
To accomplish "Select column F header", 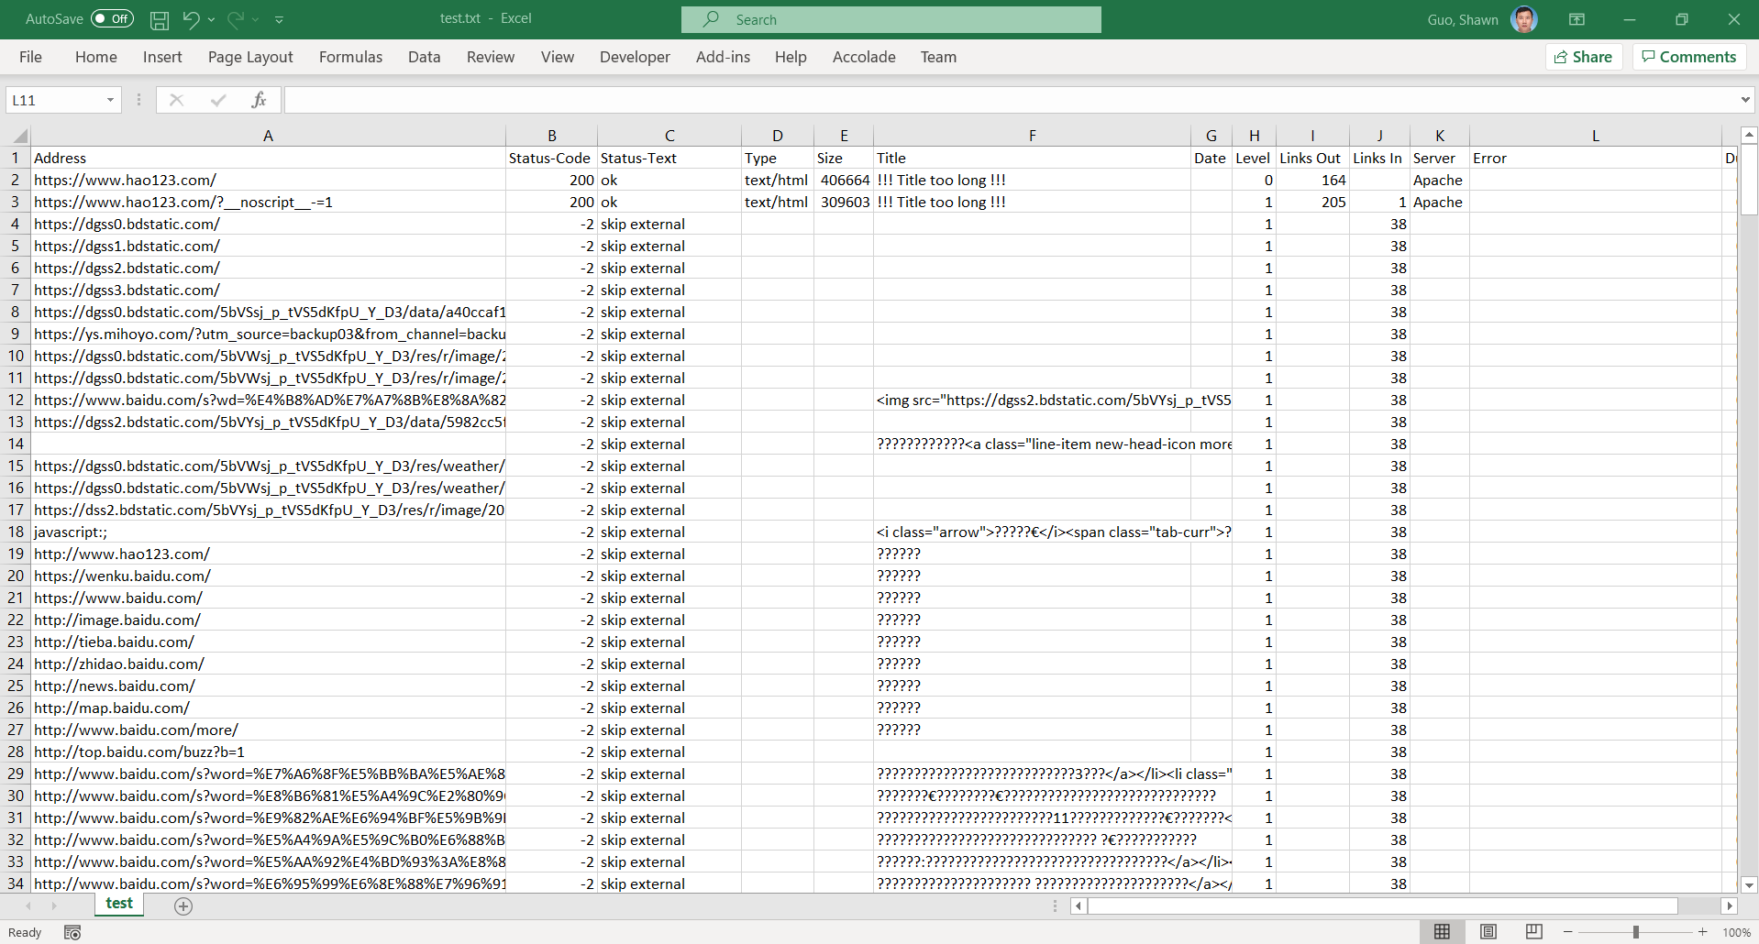I will pos(1032,136).
